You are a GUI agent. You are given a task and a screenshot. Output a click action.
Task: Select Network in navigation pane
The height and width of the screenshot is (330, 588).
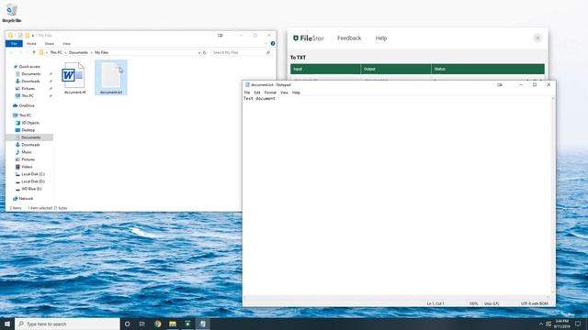pos(26,199)
